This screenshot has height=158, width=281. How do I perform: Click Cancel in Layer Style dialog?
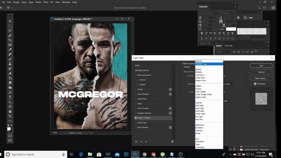tap(261, 72)
